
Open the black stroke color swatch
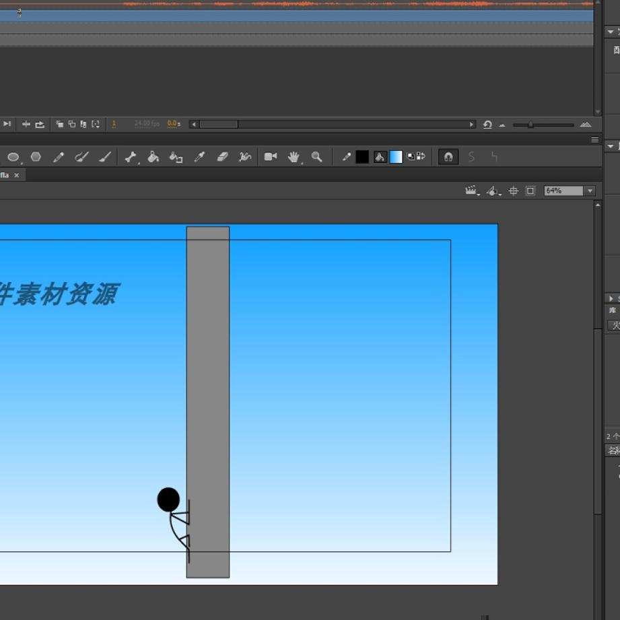point(362,157)
